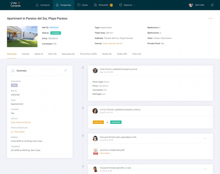Open Ref ID VS5414D link in header
This screenshot has height=174, width=220.
(x=54, y=27)
